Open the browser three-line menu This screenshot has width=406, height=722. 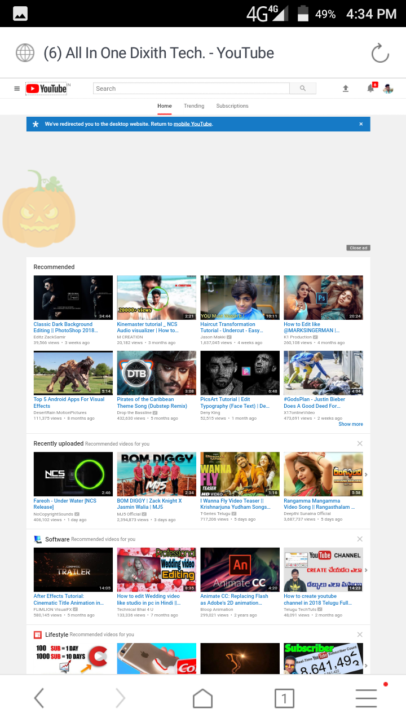pyautogui.click(x=366, y=698)
